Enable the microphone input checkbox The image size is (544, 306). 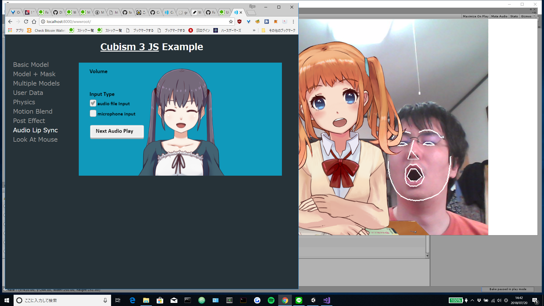(93, 114)
